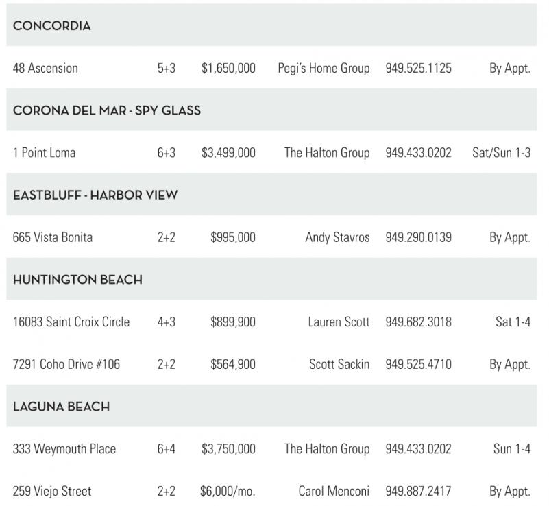549x506 pixels.
Task: Click the Corona del Mar - Spy Glass header
Action: coord(106,110)
